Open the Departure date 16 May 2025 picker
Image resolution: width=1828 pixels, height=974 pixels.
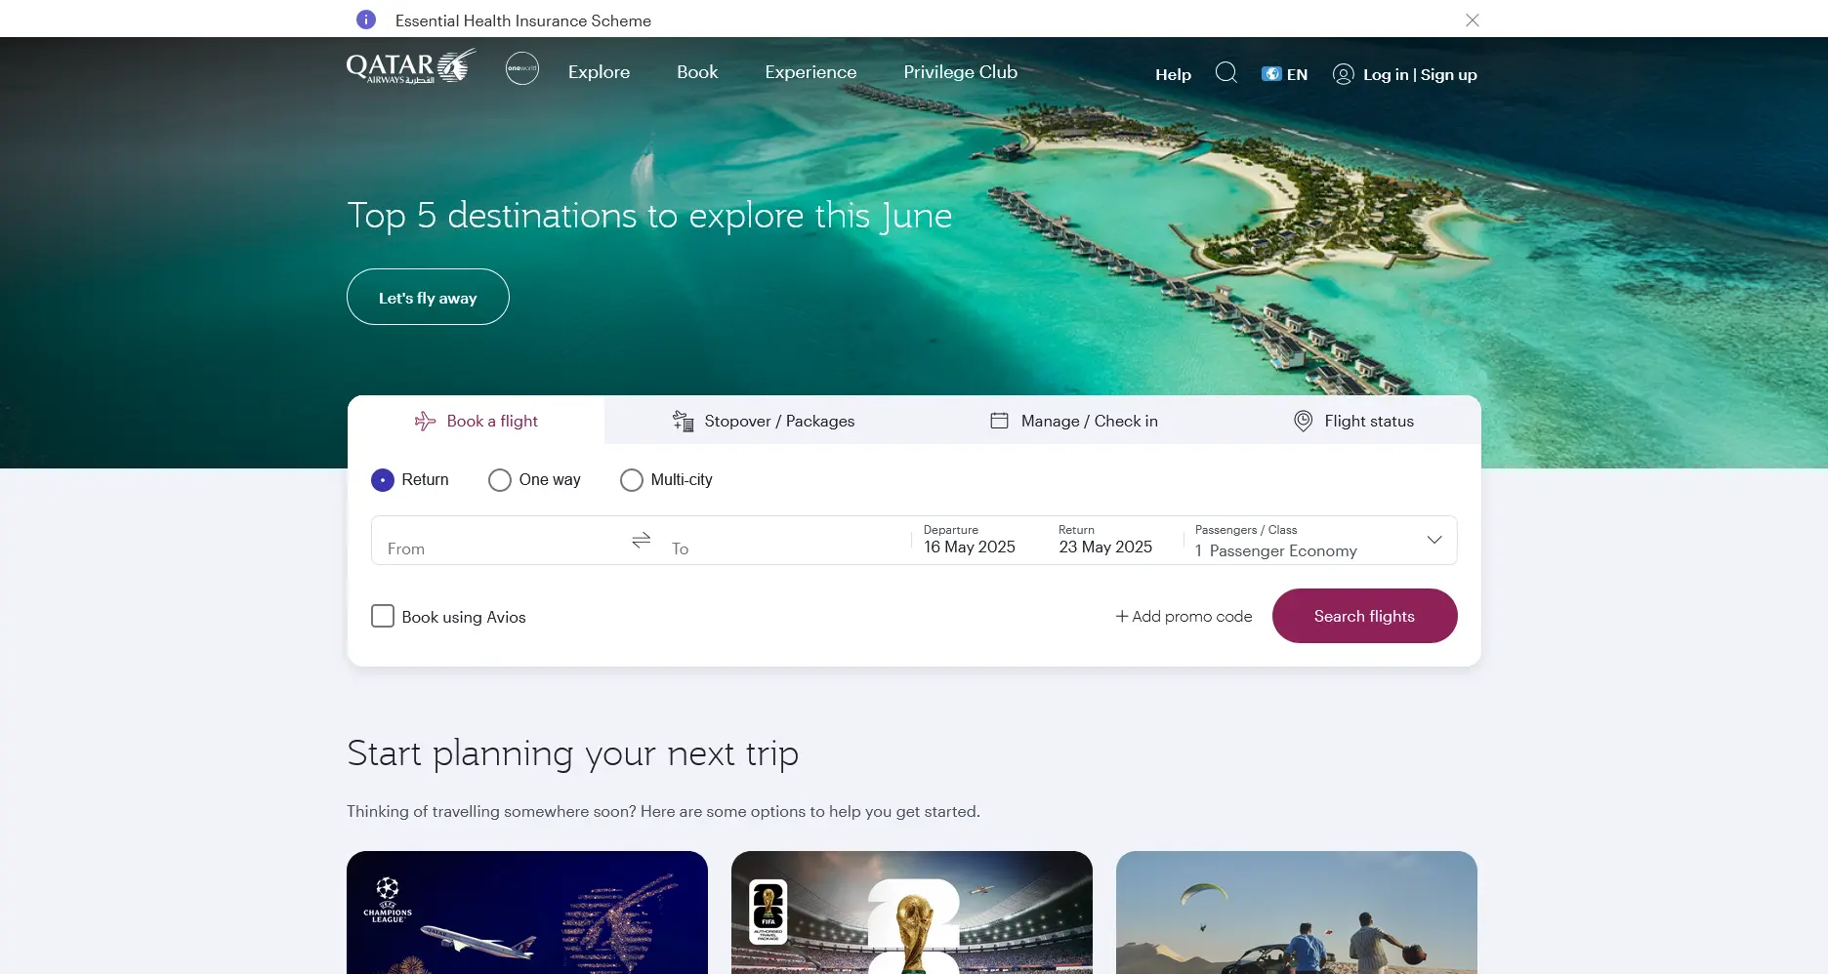click(970, 540)
